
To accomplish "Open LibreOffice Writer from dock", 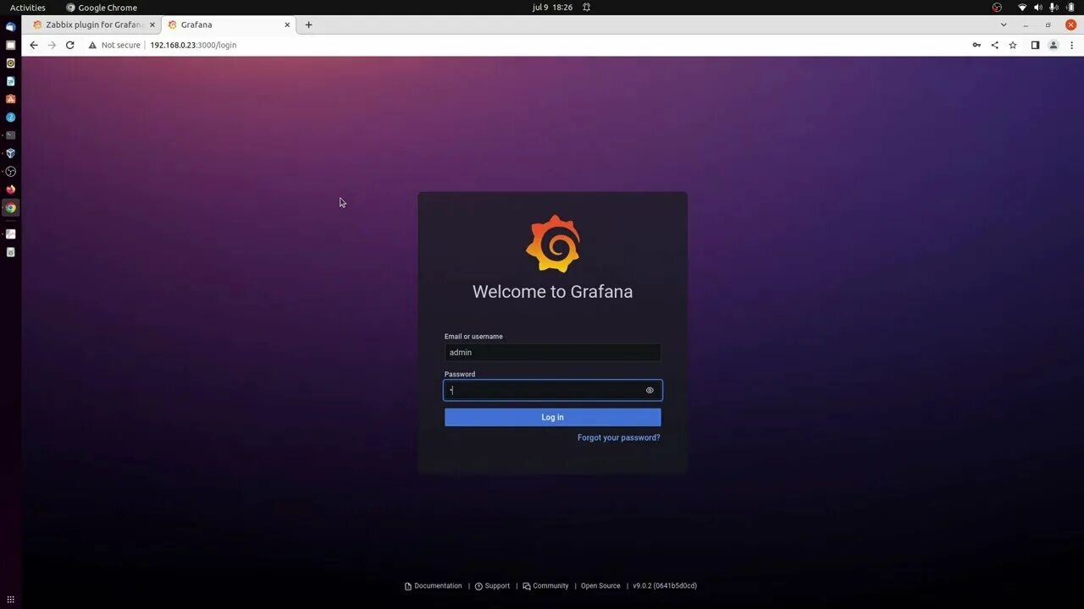I will (x=11, y=81).
